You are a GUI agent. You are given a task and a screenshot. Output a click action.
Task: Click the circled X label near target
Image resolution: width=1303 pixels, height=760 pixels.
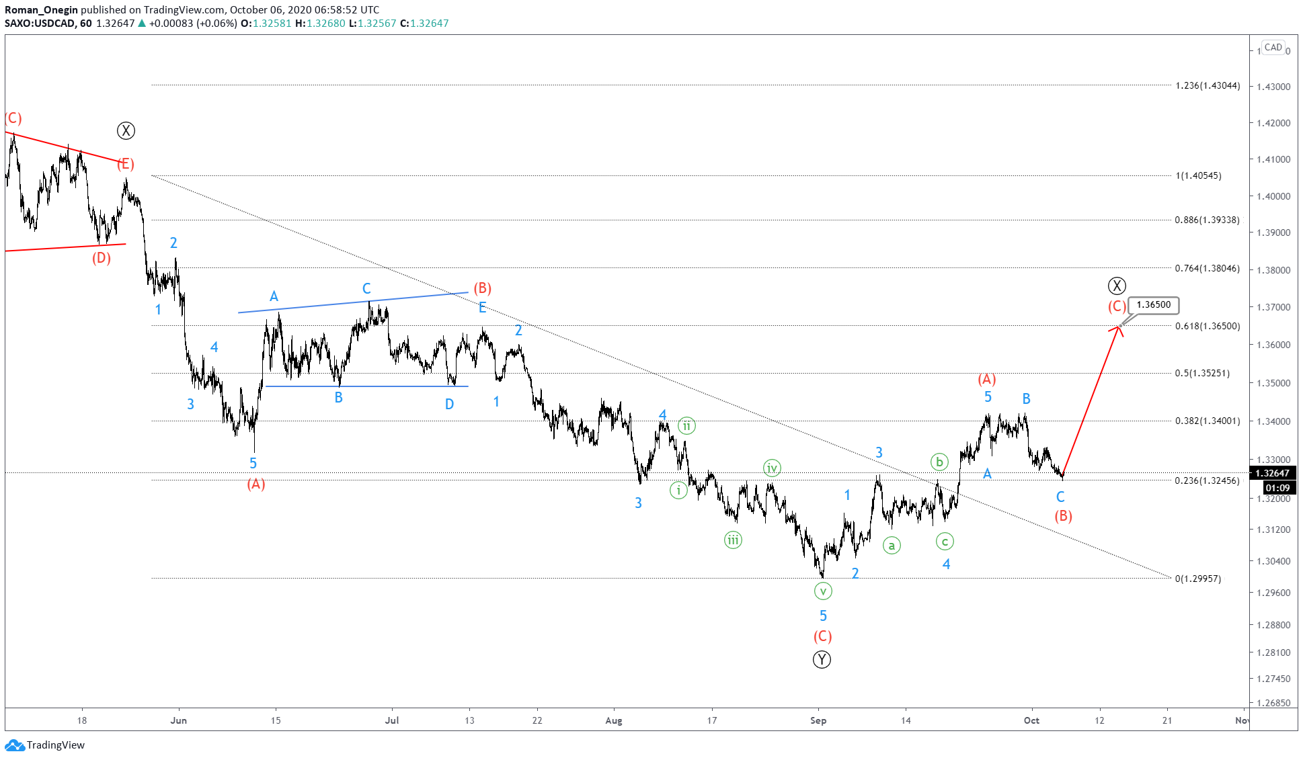(x=1117, y=286)
